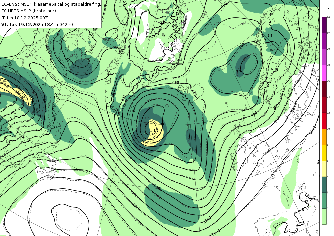Click the legend tick label 24
This screenshot has width=334, height=236.
[x=328, y=17]
